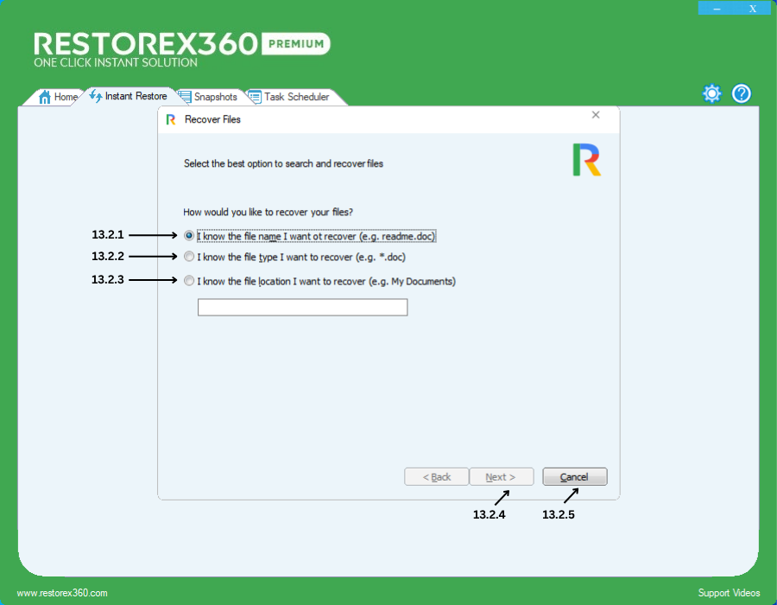
Task: Open settings with the gear icon
Action: tap(711, 93)
